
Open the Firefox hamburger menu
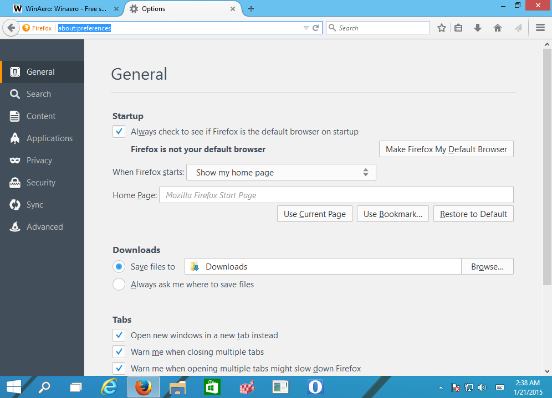pos(540,27)
